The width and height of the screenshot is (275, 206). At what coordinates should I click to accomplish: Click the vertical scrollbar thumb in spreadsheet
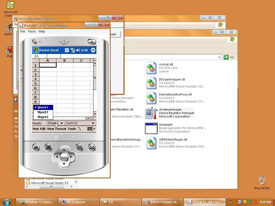point(95,78)
